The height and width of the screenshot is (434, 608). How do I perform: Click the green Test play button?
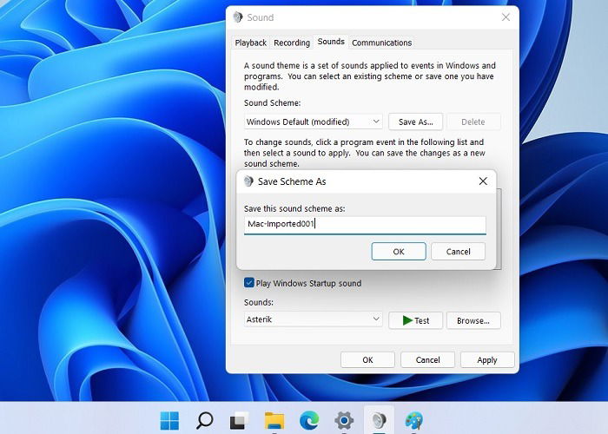click(415, 320)
